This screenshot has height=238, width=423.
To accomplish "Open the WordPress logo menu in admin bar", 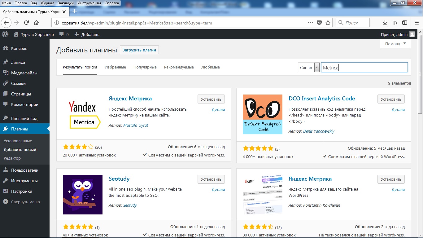I will point(5,34).
